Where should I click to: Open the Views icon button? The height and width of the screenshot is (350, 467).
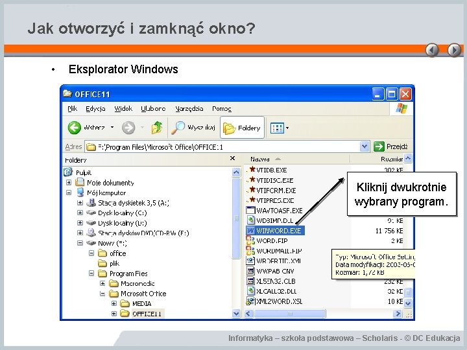pyautogui.click(x=277, y=128)
